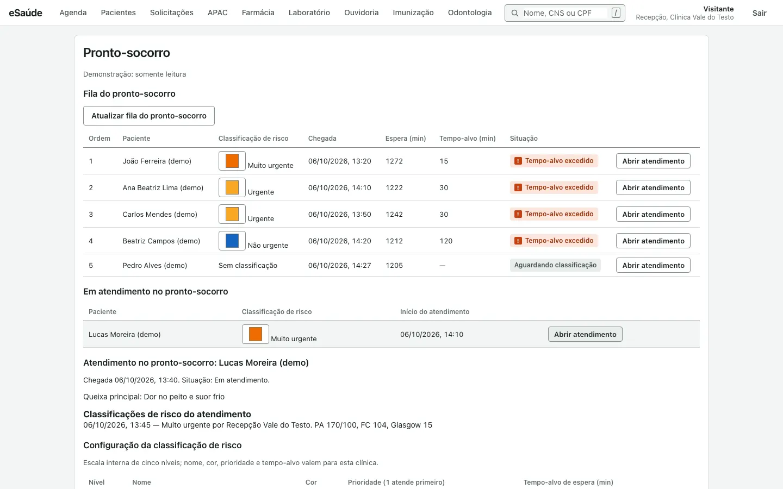Click the warning icon in Ana Beatriz Lima's row
This screenshot has height=489, width=783.
click(x=518, y=187)
